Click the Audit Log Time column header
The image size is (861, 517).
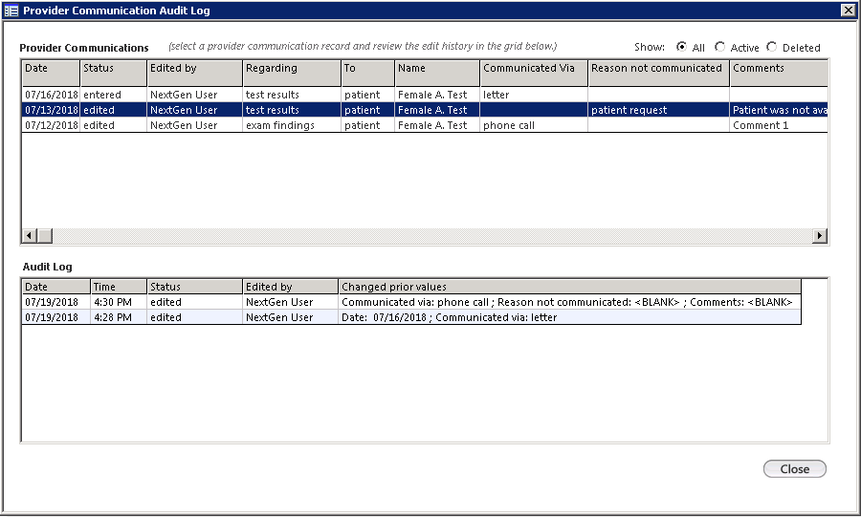coord(119,286)
